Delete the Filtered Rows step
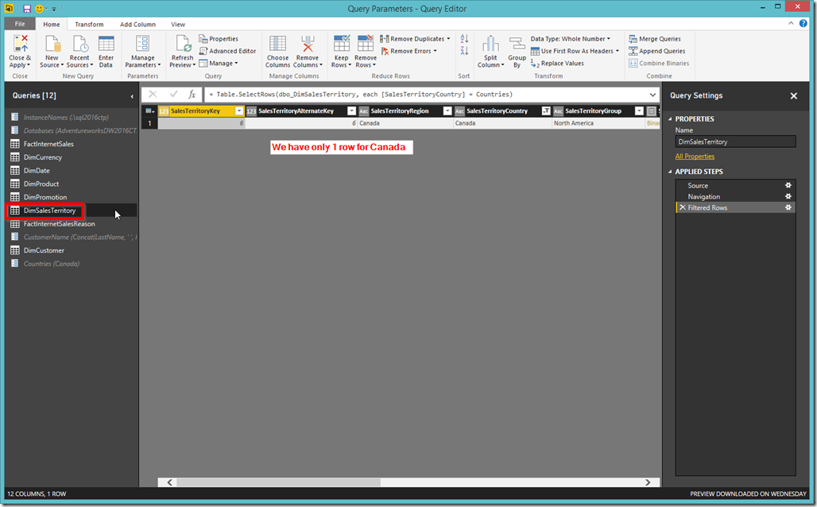The height and width of the screenshot is (507, 817). click(x=682, y=207)
